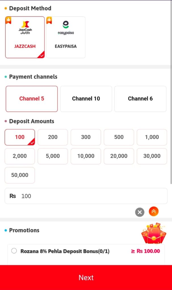This screenshot has height=290, width=172.
Task: Click the Rs amount input field
Action: (91, 196)
